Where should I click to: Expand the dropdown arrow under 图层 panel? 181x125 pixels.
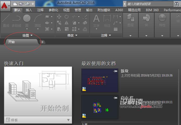[x=130, y=36]
